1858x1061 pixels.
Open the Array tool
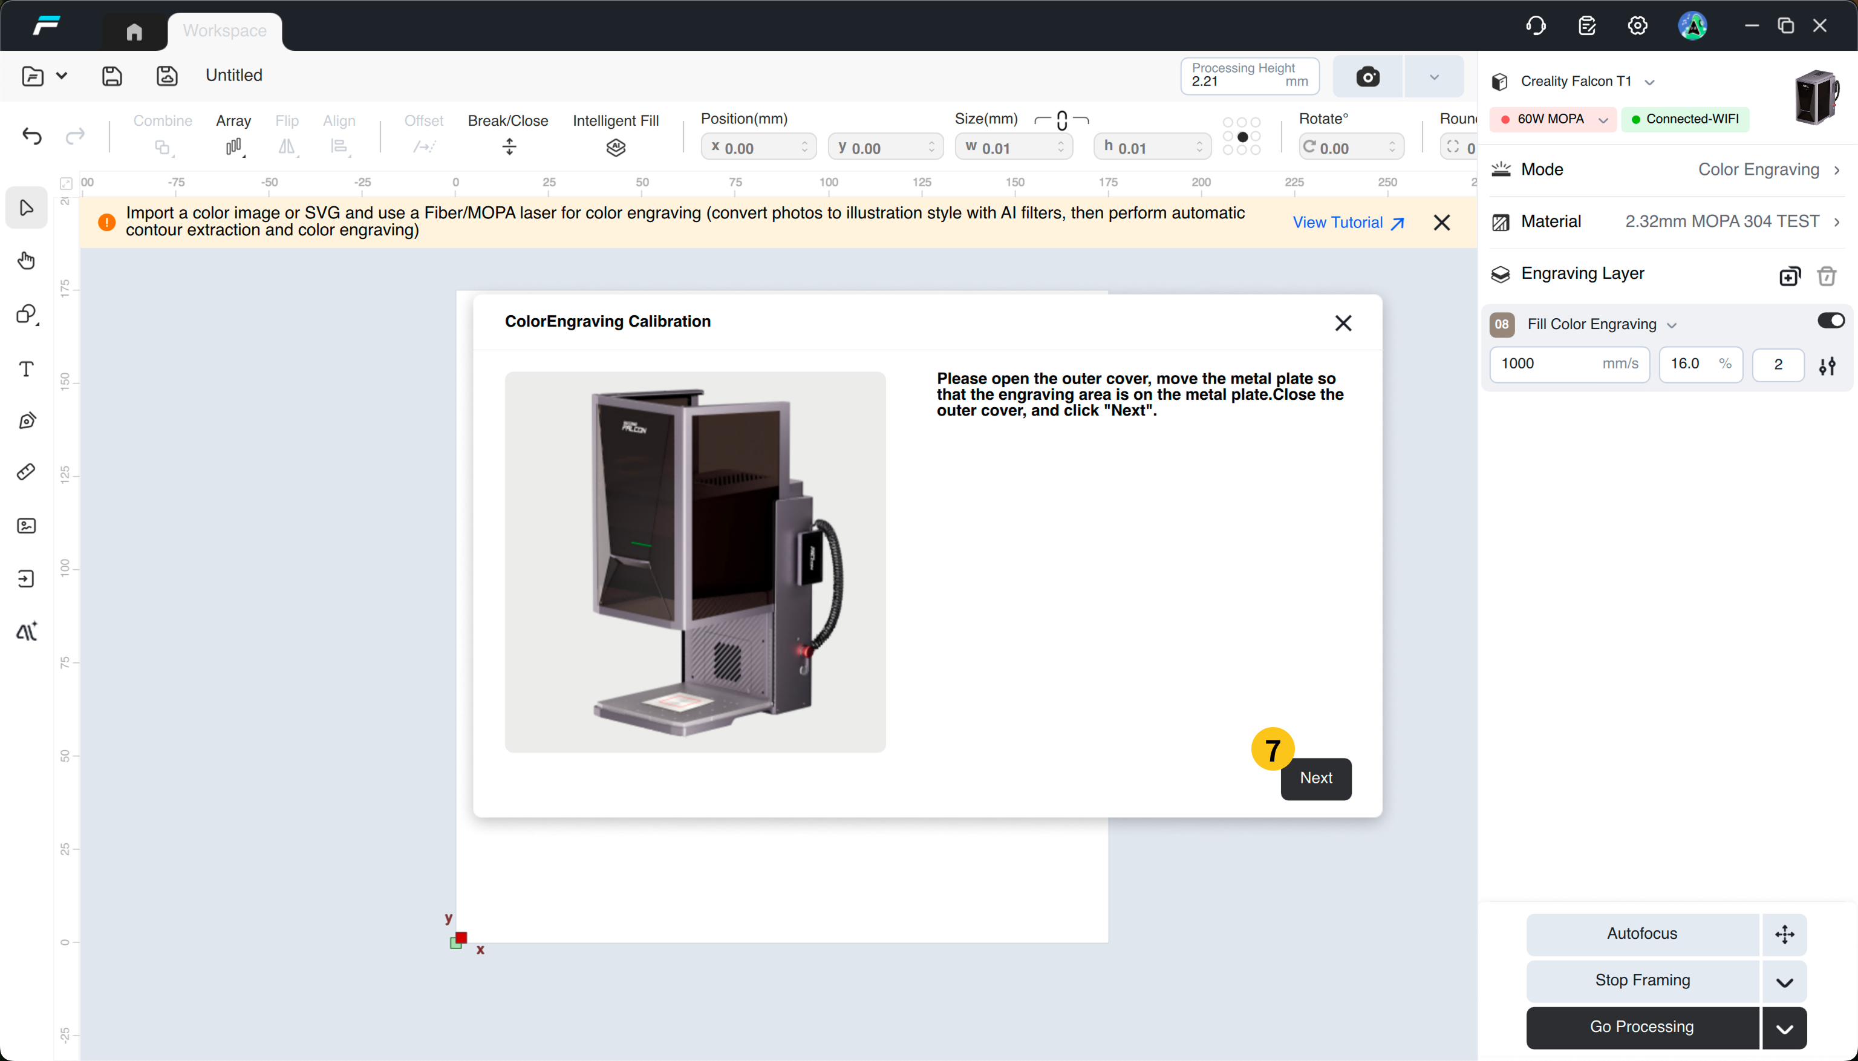point(233,135)
